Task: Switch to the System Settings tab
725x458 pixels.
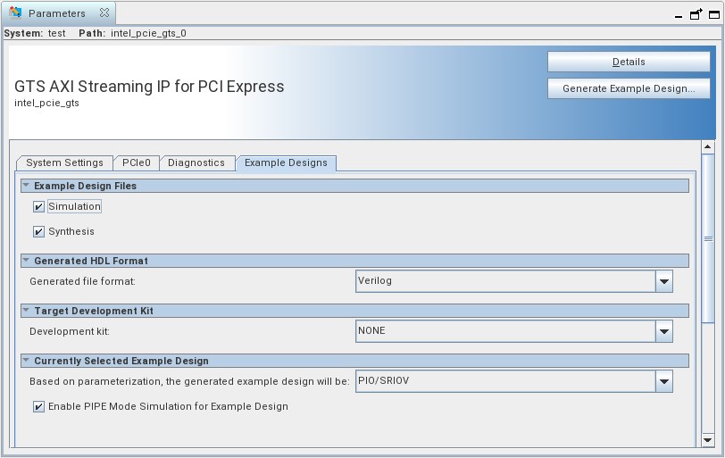Action: tap(64, 162)
